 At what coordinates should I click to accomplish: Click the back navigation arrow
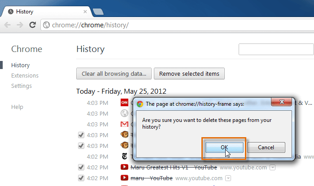tap(8, 25)
